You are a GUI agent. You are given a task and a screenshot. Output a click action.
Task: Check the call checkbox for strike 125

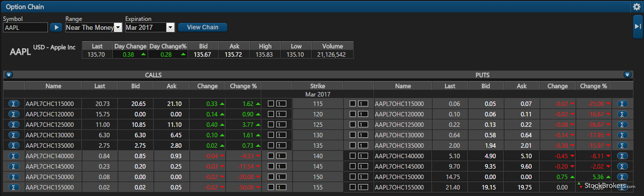click(271, 124)
